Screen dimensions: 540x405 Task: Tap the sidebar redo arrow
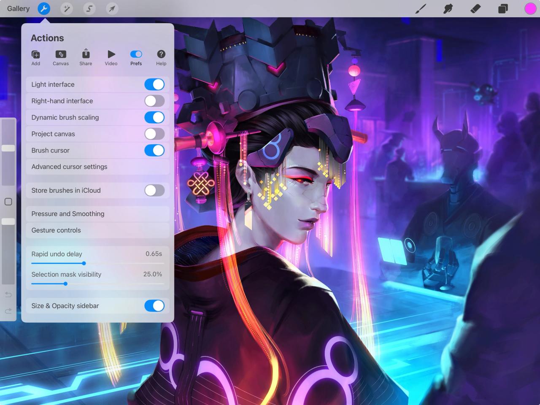[x=8, y=311]
